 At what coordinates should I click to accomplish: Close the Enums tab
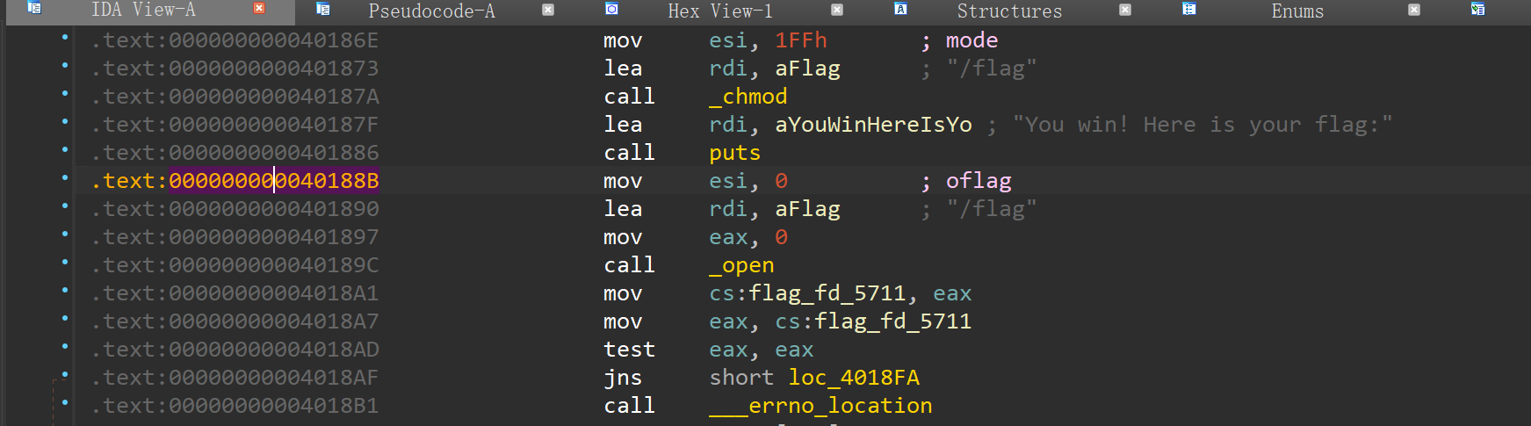tap(1414, 10)
